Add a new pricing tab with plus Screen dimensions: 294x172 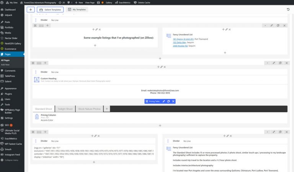pos(107,109)
